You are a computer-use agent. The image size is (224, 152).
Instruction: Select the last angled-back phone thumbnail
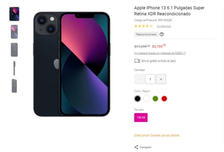click(x=14, y=86)
